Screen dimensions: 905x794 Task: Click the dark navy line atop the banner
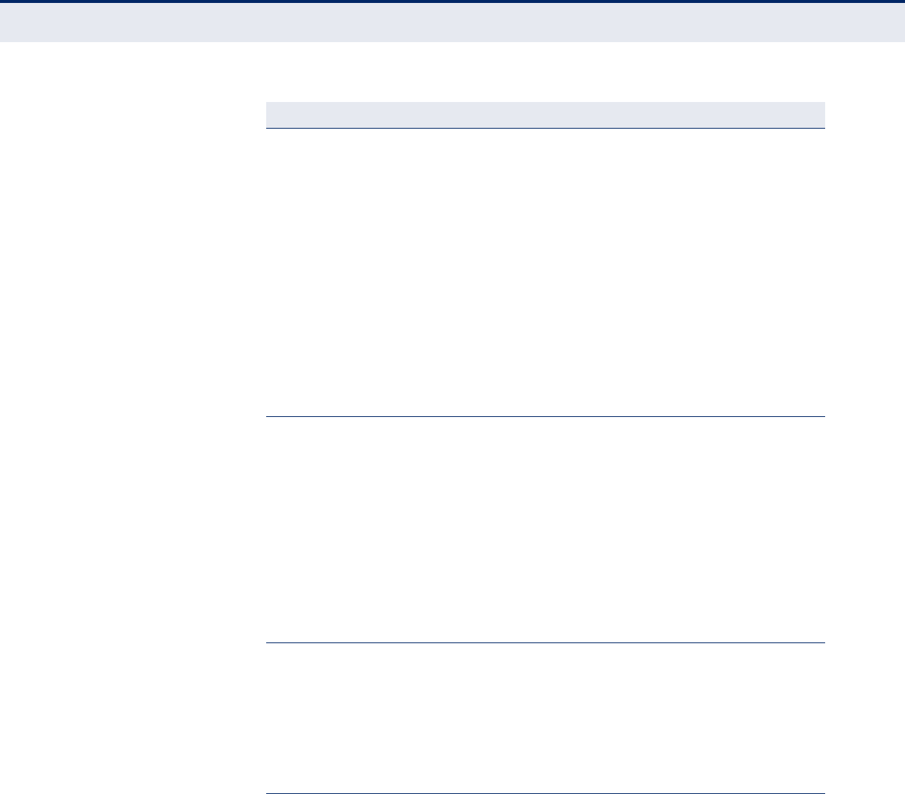[x=452, y=1]
